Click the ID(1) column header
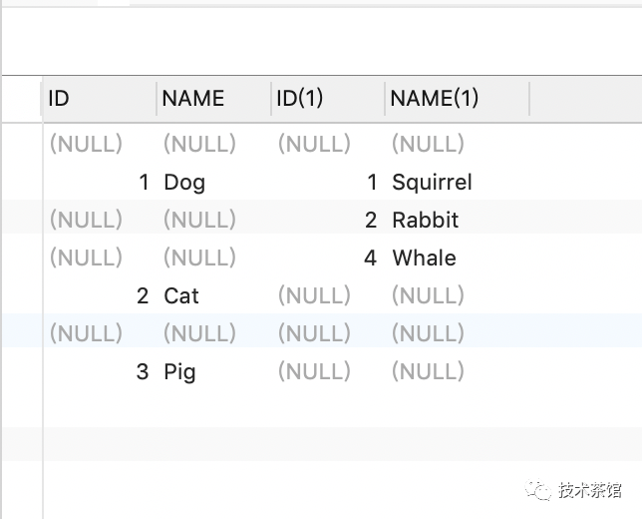 (x=328, y=99)
